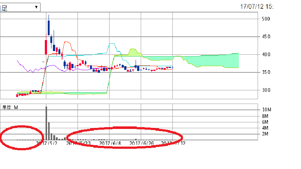Click the 350 price axis label

(x=266, y=72)
